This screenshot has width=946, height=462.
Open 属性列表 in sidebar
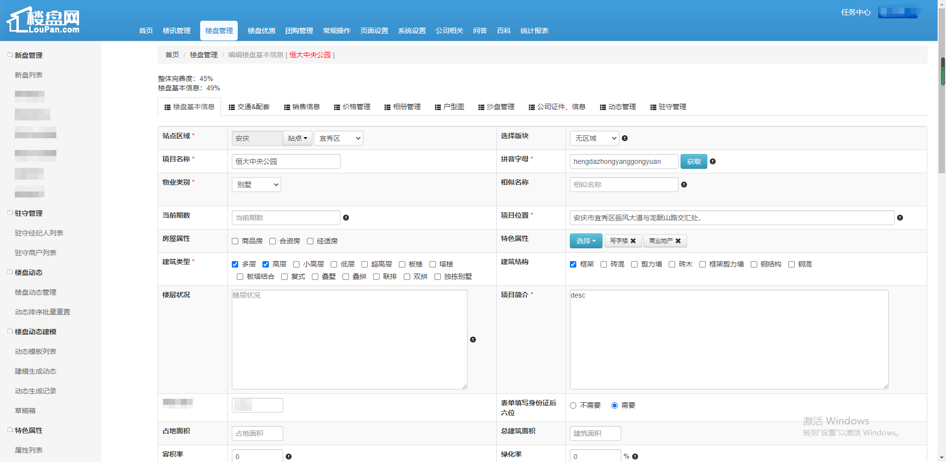(29, 450)
